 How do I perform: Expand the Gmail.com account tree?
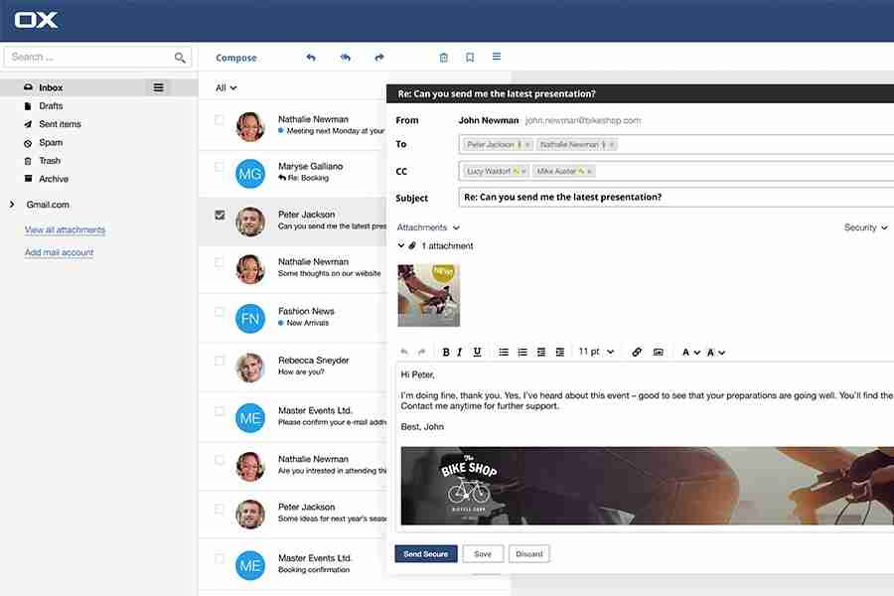(11, 205)
